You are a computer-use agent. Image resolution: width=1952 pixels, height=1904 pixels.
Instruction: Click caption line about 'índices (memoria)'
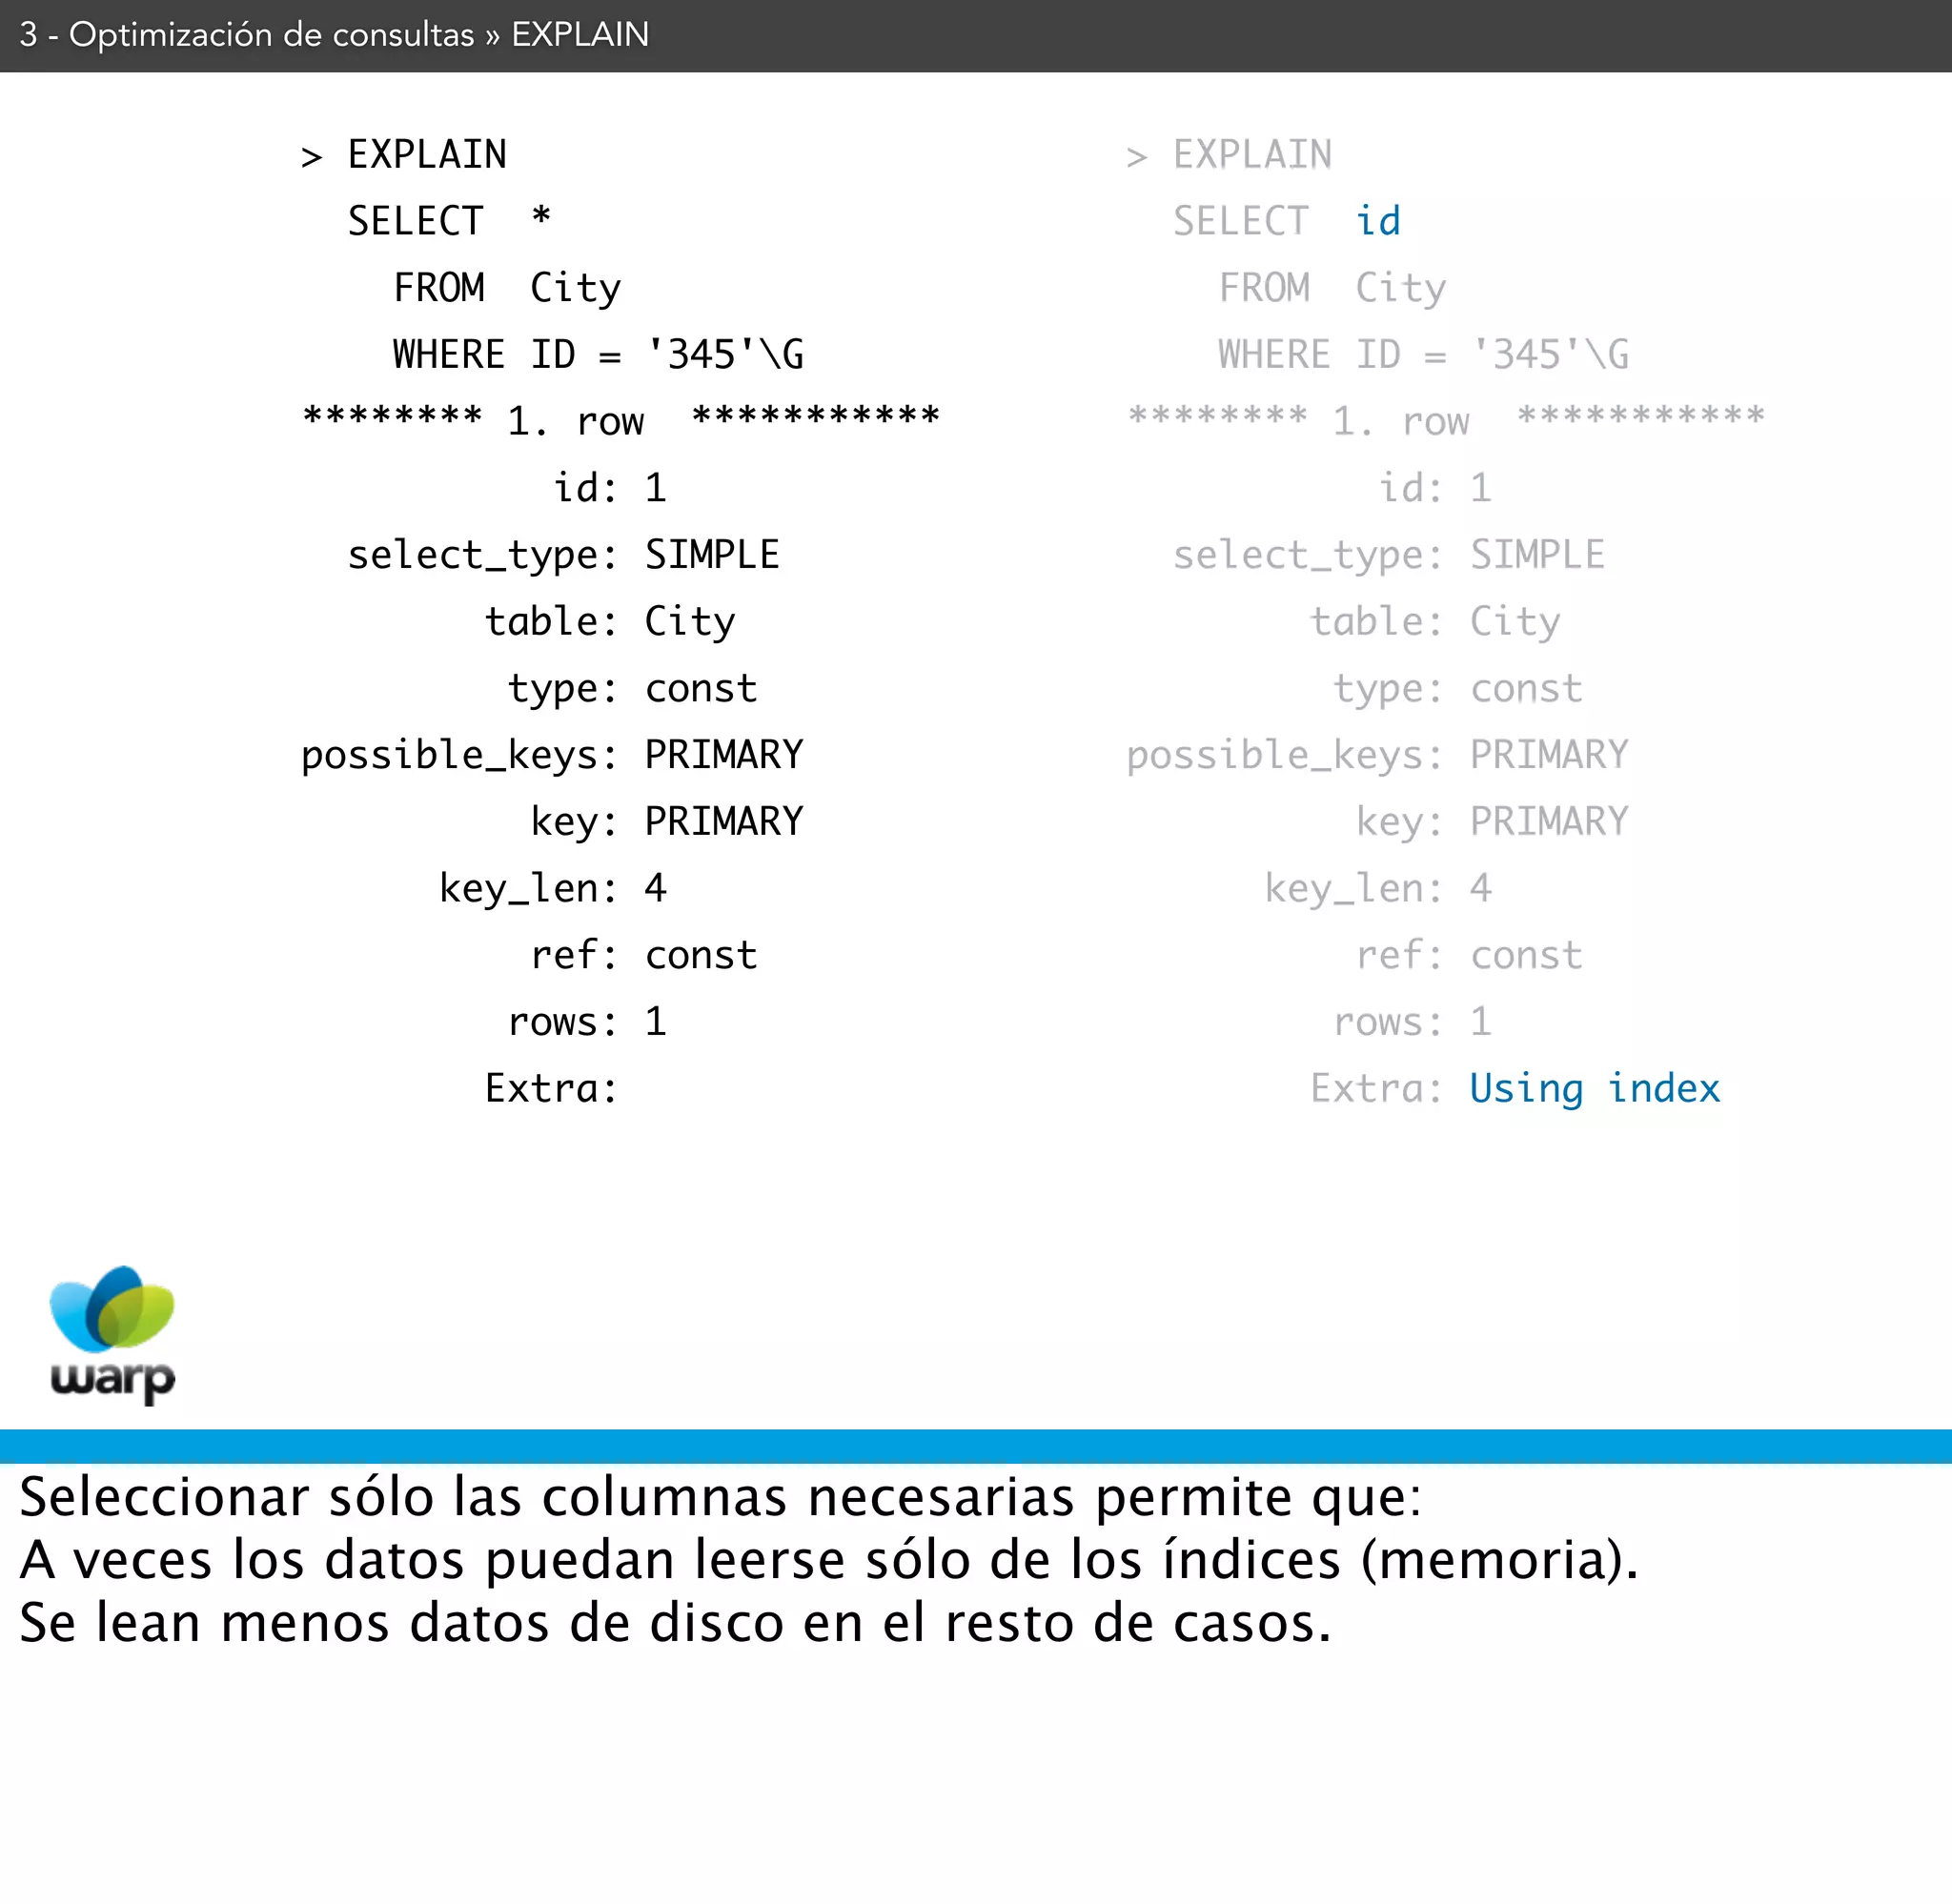click(x=828, y=1559)
